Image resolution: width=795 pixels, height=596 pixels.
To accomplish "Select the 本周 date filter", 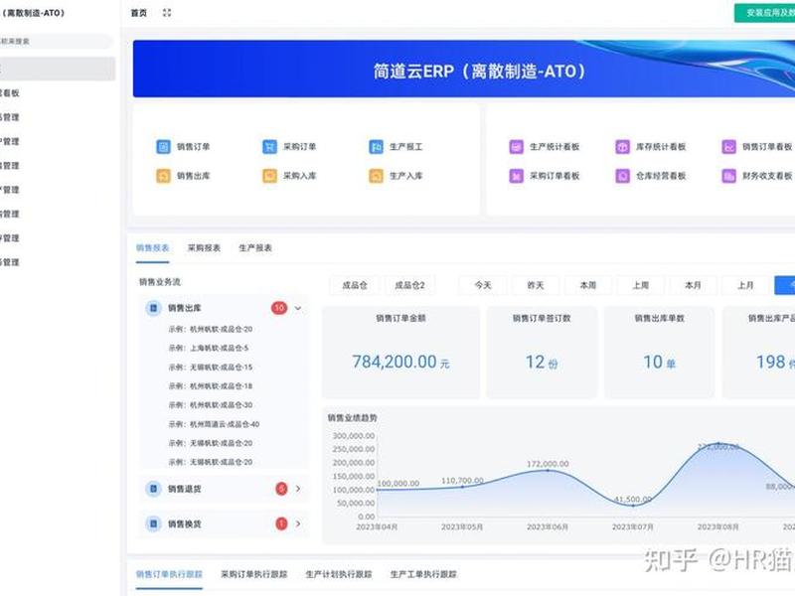I will tap(588, 285).
